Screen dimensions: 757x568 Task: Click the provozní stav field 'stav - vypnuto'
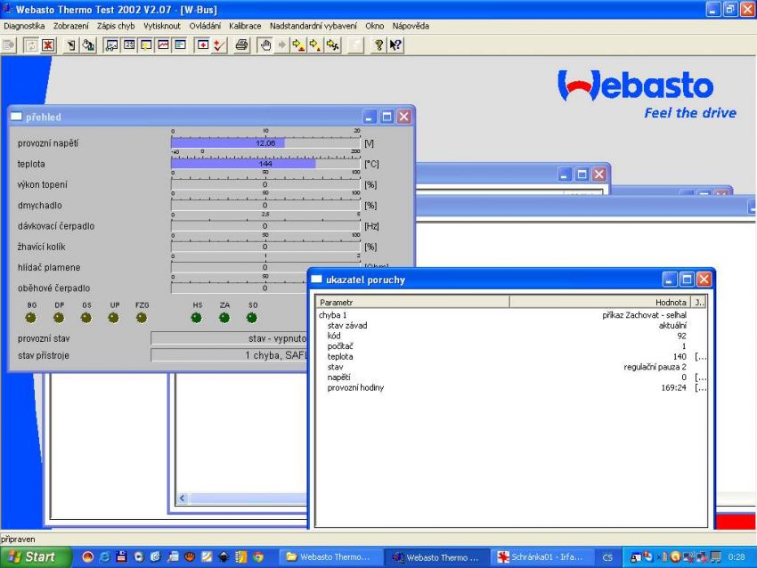[229, 339]
